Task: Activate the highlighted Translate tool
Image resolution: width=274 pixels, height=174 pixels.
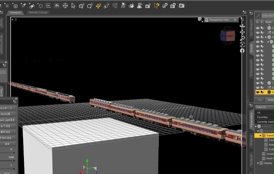Action: coord(99,6)
